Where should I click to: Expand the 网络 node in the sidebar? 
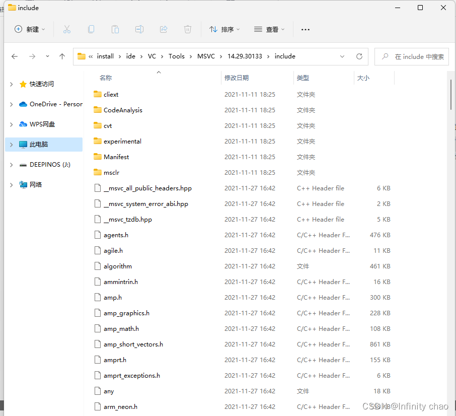click(11, 184)
